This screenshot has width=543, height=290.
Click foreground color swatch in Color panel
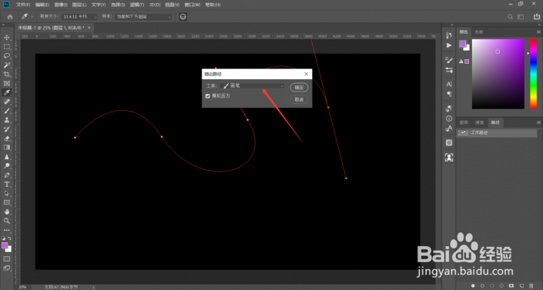point(463,44)
